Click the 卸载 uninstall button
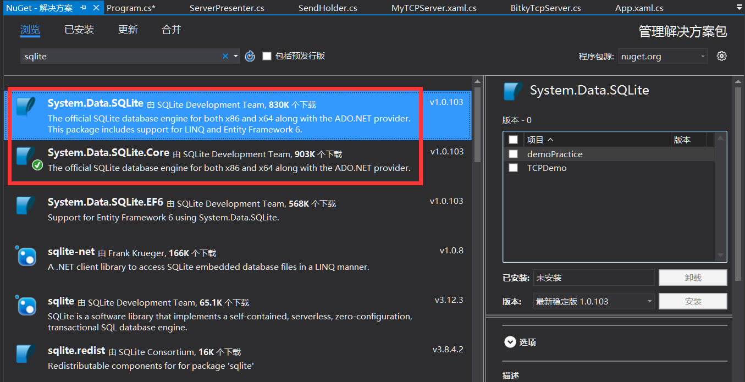745x382 pixels. [693, 278]
